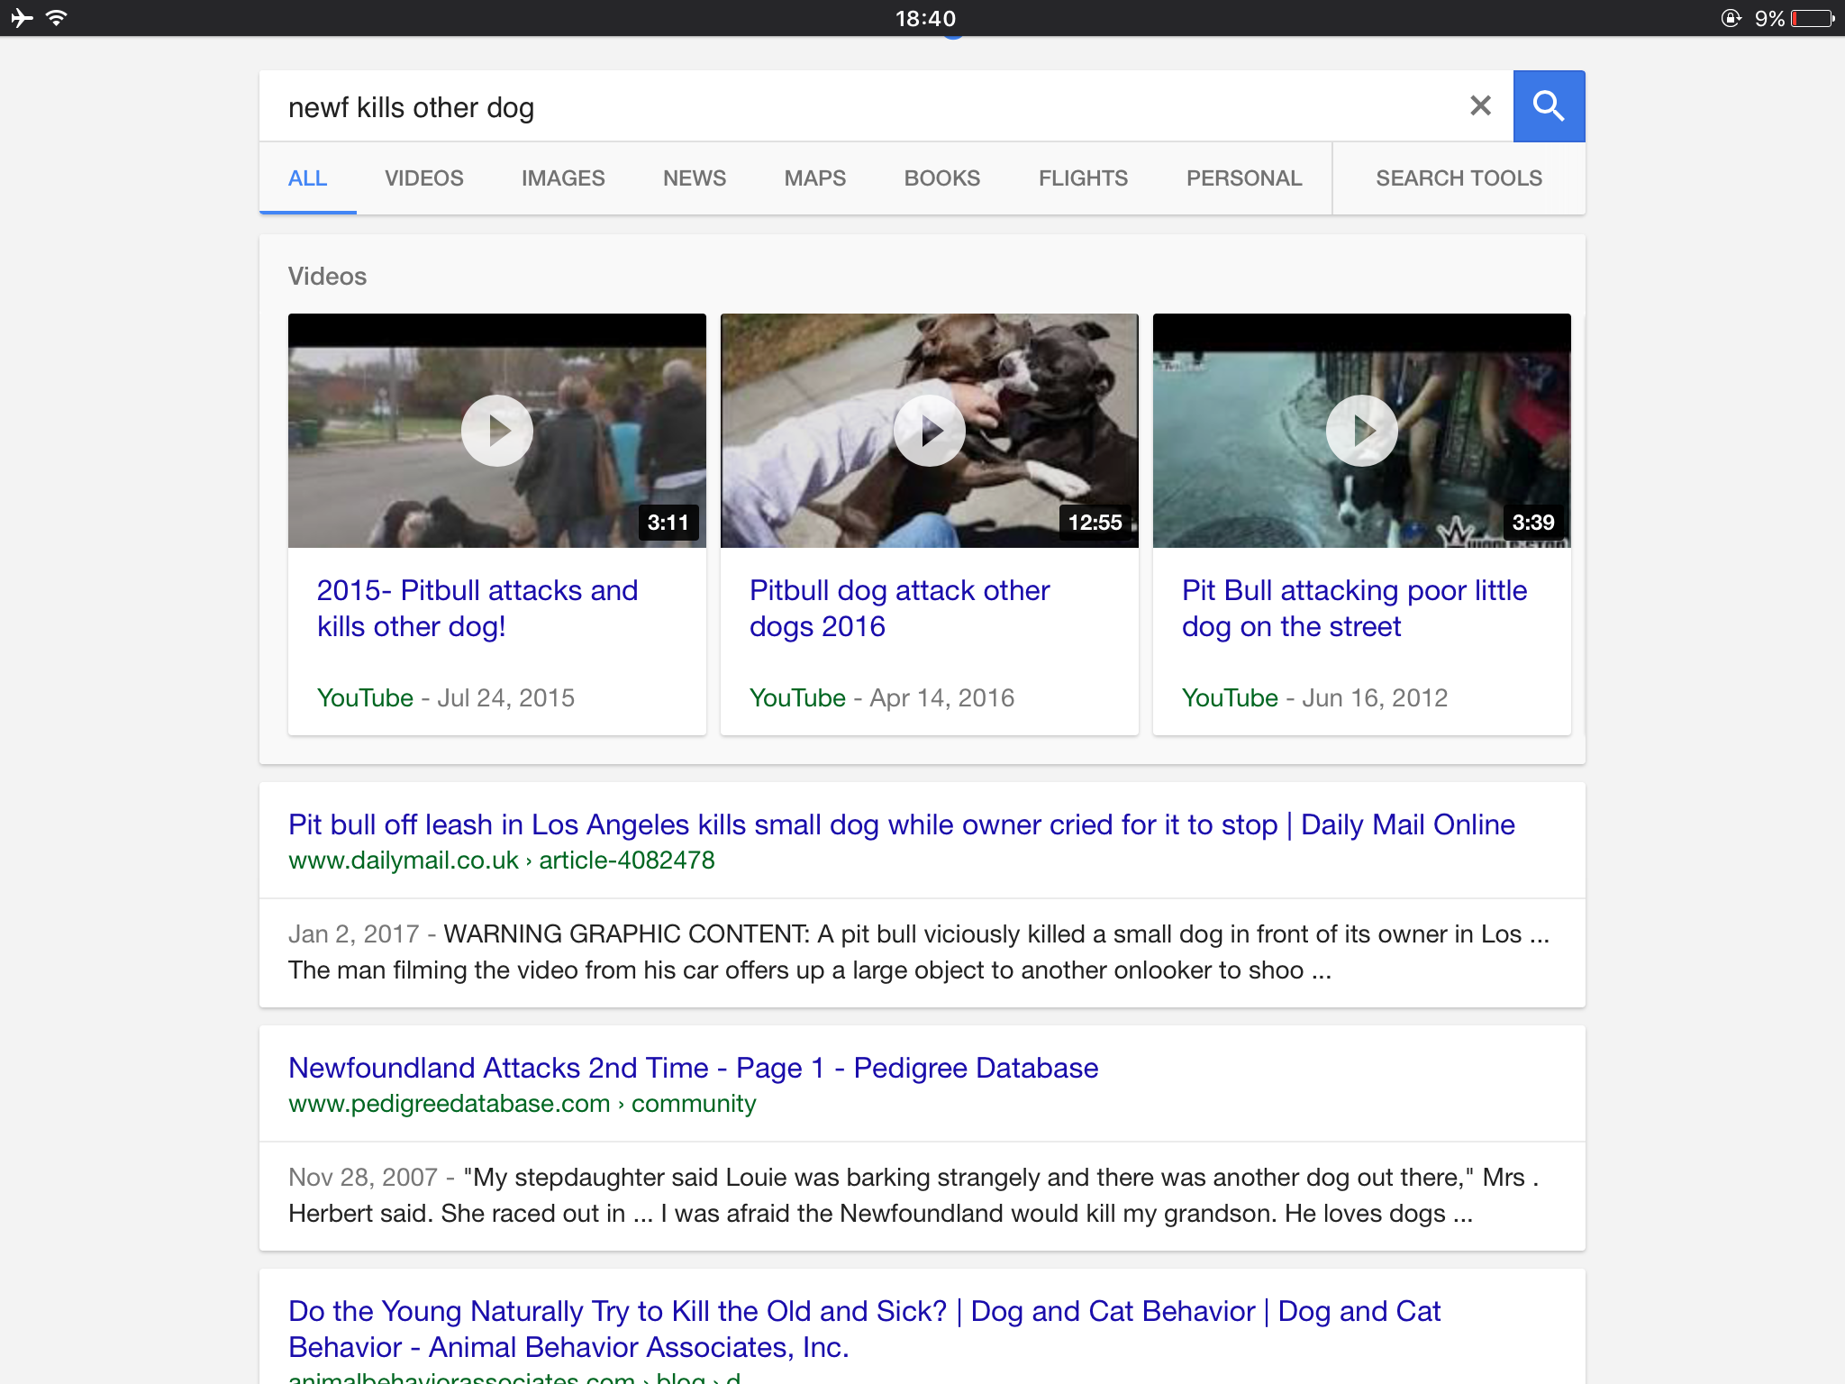Open the NEWS tab
Image resolution: width=1845 pixels, height=1384 pixels.
coord(694,178)
